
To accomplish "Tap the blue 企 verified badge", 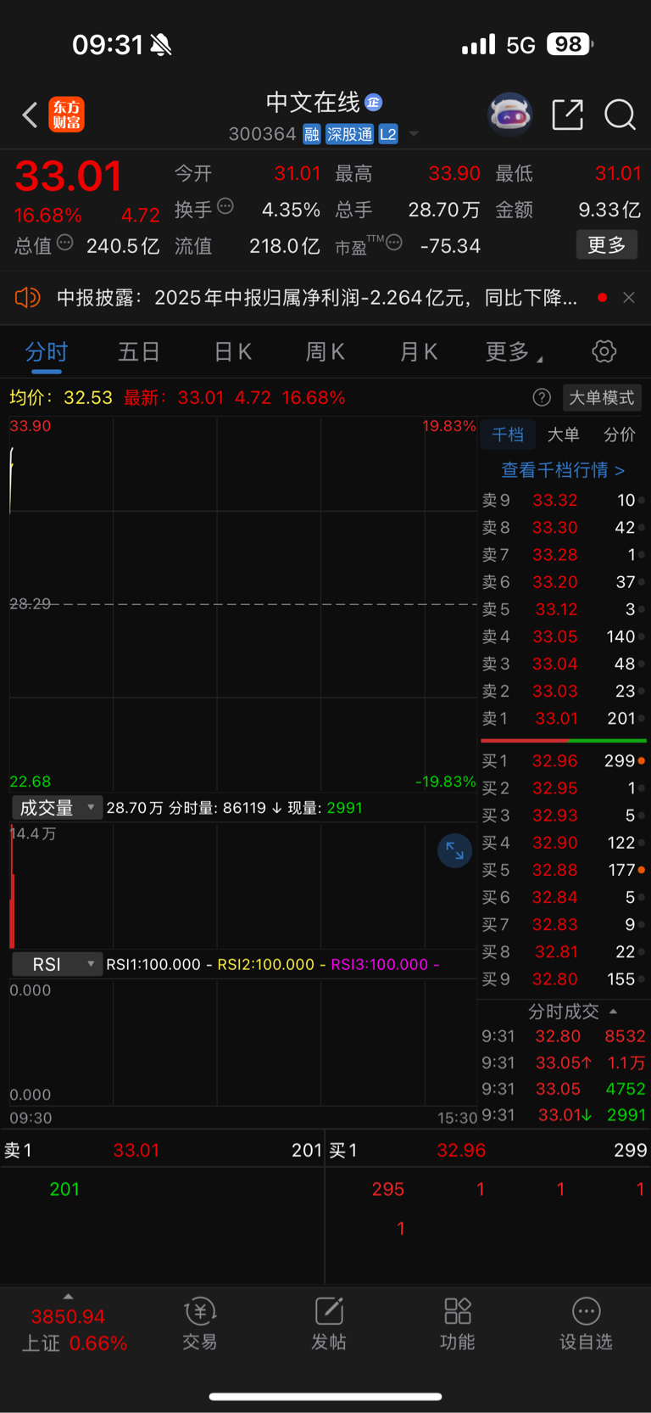I will point(373,103).
